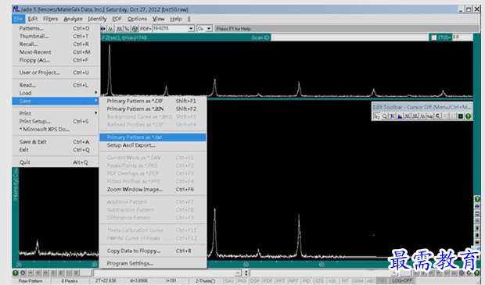The height and width of the screenshot is (285, 485).
Task: Click the colorful icon left of PDF field
Action: [x=135, y=29]
